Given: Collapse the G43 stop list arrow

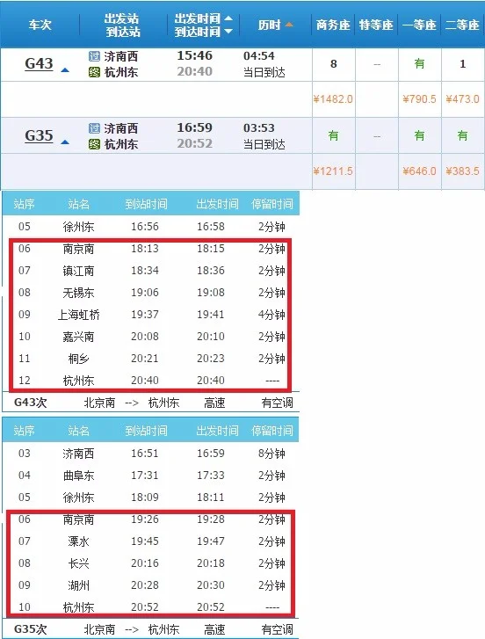Looking at the screenshot, I should 65,70.
